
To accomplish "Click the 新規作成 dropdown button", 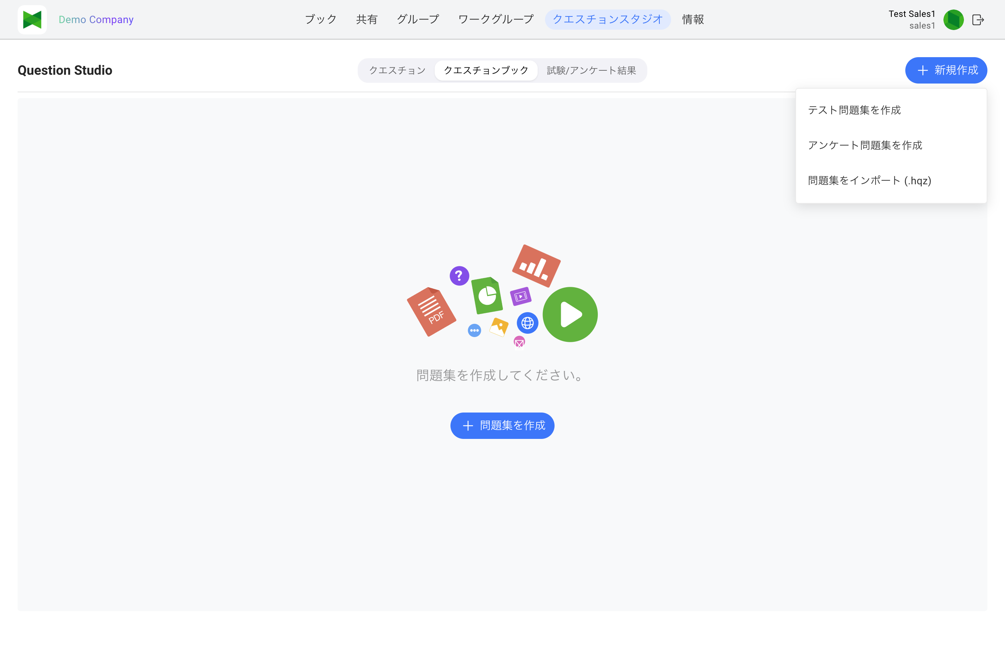I will click(946, 70).
